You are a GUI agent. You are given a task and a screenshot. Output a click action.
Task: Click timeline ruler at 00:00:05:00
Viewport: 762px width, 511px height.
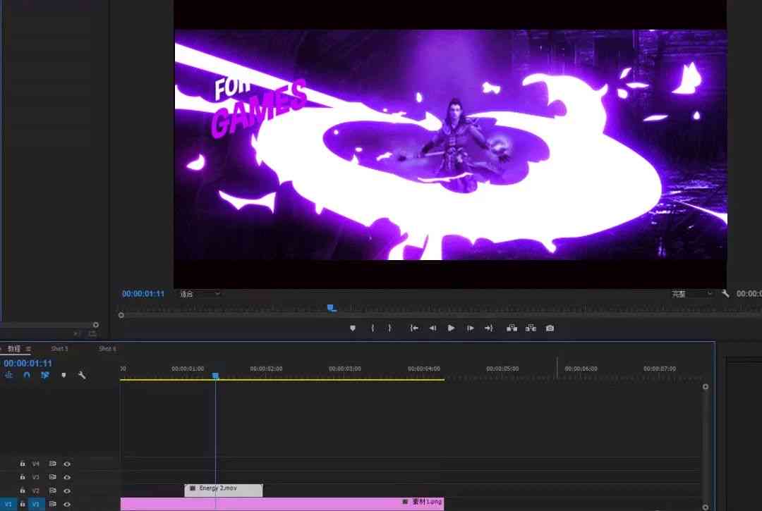click(502, 369)
